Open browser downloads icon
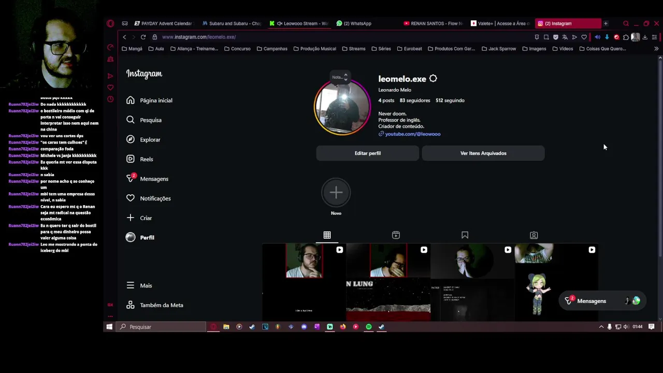 point(645,37)
